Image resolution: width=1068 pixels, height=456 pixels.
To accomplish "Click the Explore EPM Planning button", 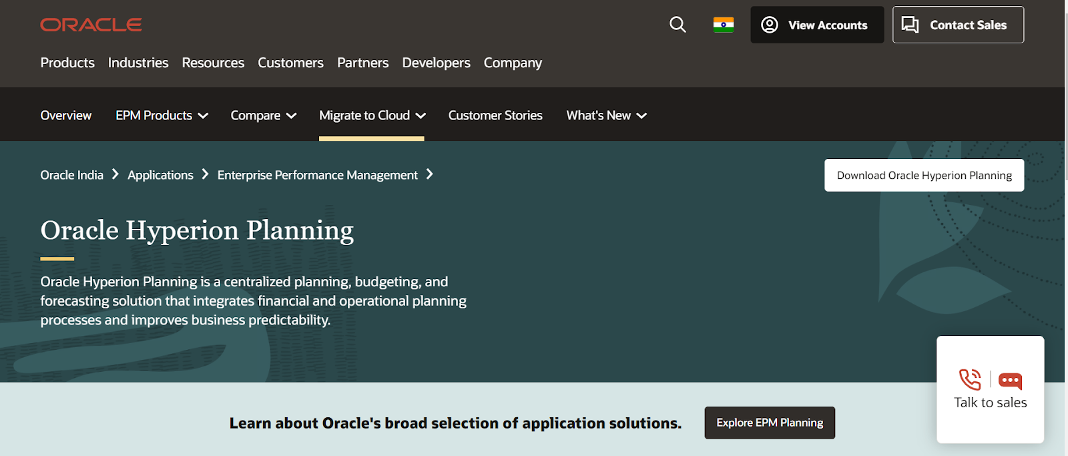I will [770, 423].
